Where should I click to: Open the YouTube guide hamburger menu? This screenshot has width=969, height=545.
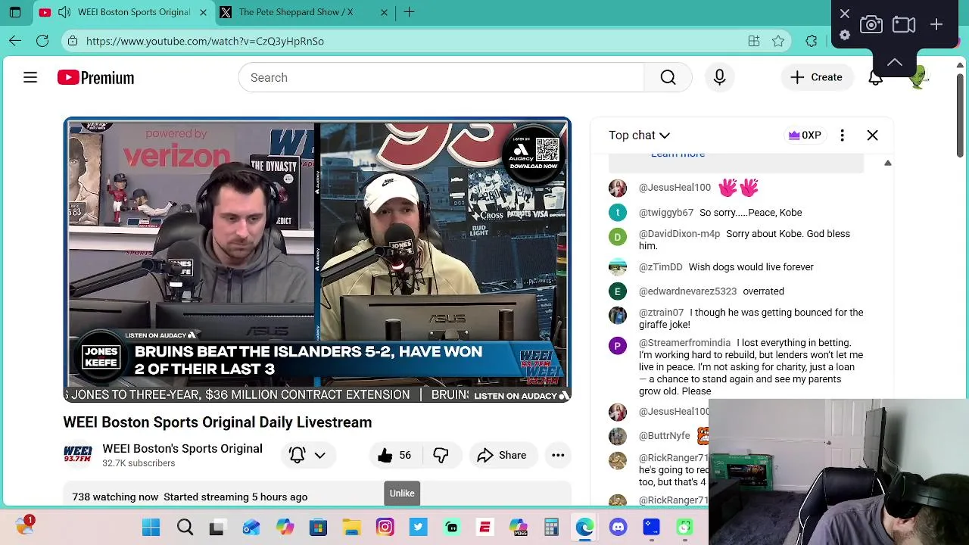30,77
